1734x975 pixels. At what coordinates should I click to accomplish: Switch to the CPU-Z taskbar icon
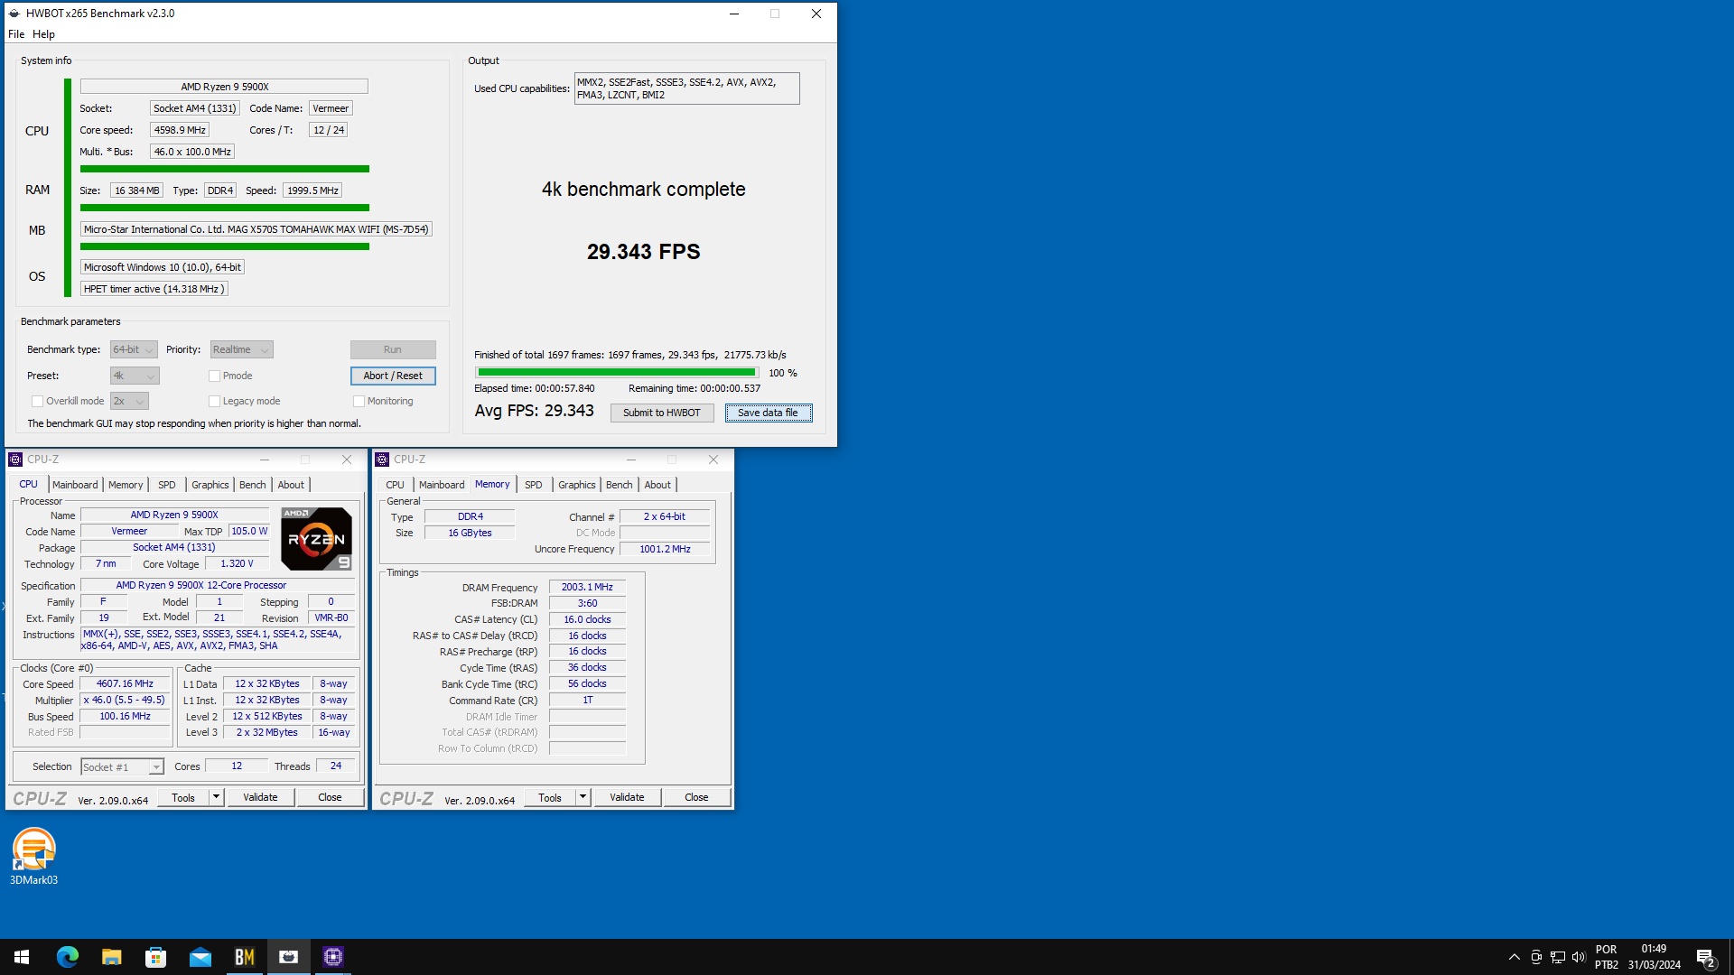point(332,957)
